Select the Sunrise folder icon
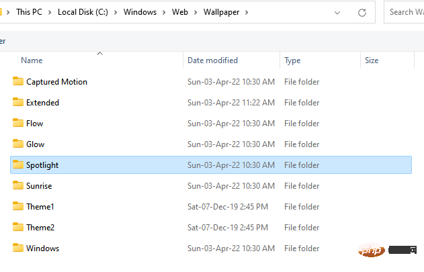The width and height of the screenshot is (424, 272). pyautogui.click(x=18, y=185)
